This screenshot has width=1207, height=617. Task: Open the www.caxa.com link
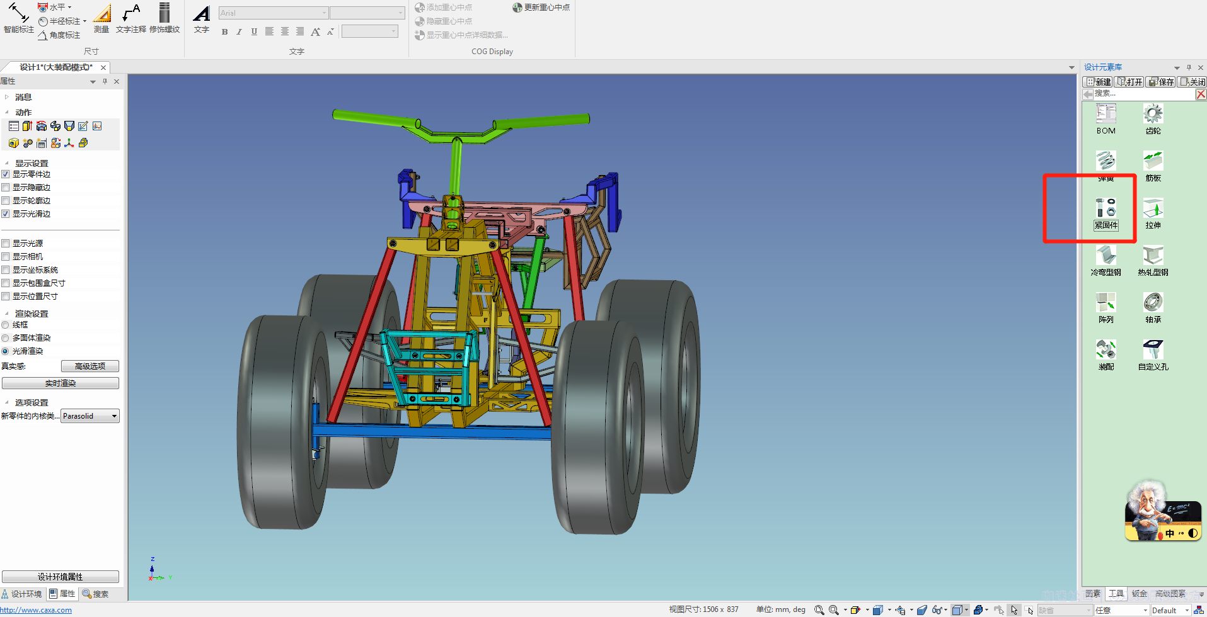coord(36,610)
